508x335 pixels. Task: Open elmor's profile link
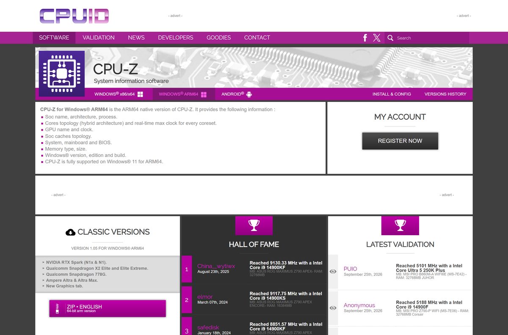[205, 297]
